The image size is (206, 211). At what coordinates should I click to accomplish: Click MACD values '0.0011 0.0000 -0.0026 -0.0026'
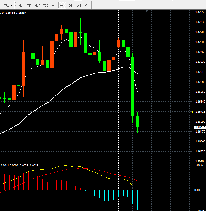pyautogui.click(x=19, y=165)
